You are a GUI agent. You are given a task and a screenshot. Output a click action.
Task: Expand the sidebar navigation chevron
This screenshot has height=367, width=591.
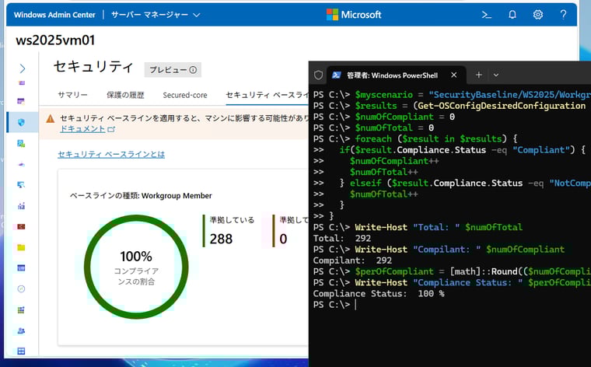(23, 68)
